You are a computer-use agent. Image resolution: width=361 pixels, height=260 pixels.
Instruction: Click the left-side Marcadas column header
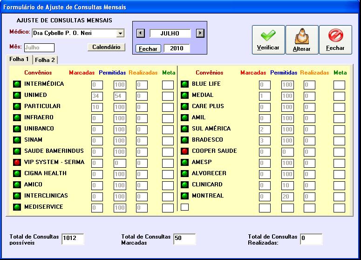[82, 73]
